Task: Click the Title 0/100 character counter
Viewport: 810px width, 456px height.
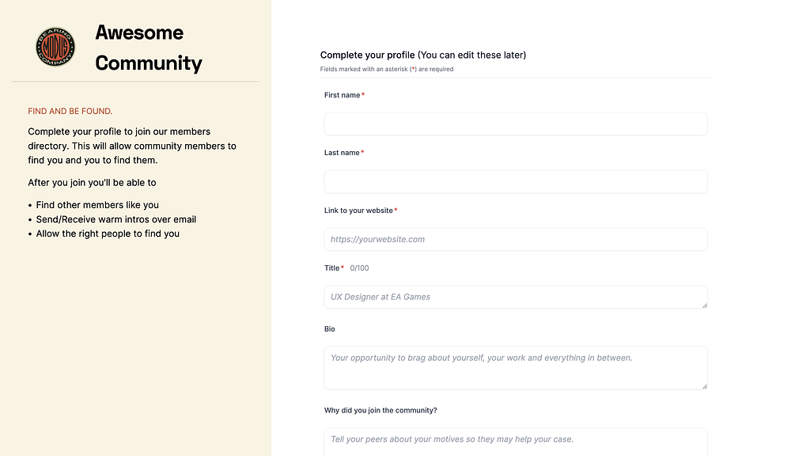Action: coord(360,268)
